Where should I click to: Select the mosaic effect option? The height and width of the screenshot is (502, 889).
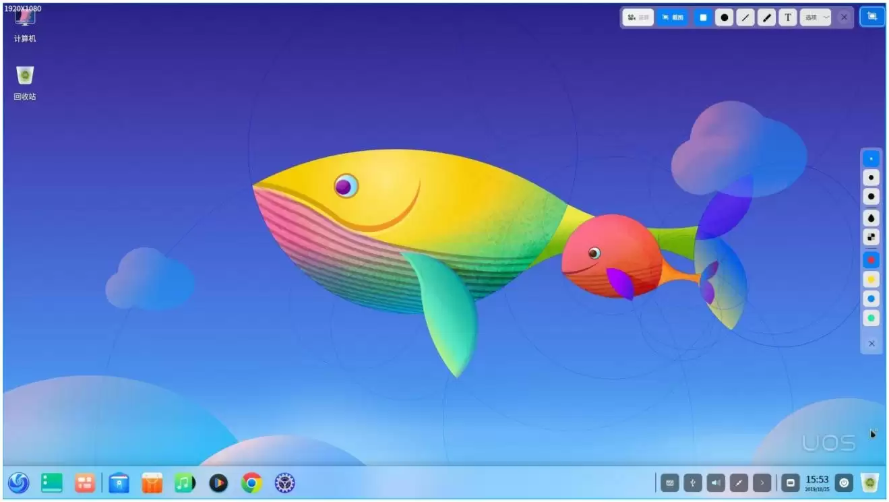(x=871, y=237)
